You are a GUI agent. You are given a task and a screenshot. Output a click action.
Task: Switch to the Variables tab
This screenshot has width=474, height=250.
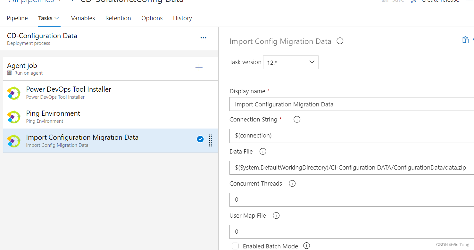pos(83,18)
